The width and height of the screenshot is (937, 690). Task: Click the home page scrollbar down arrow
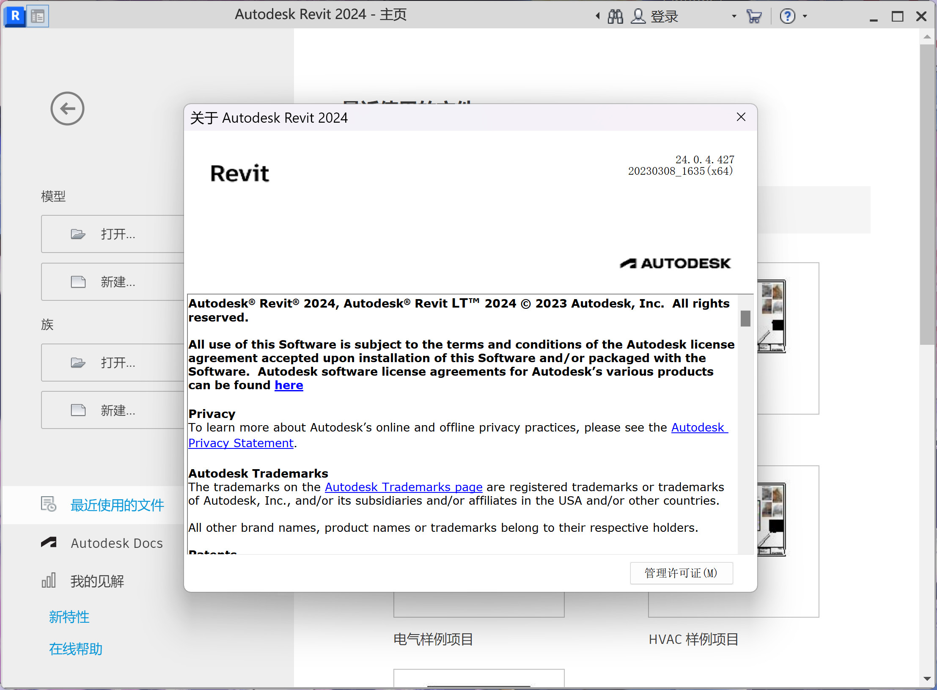click(927, 679)
